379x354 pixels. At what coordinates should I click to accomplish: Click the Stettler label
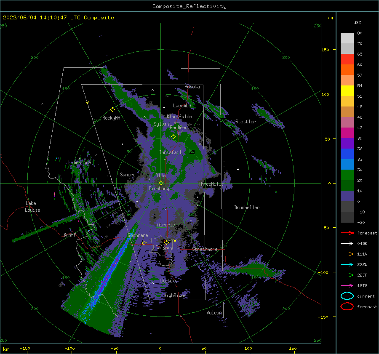(246, 122)
